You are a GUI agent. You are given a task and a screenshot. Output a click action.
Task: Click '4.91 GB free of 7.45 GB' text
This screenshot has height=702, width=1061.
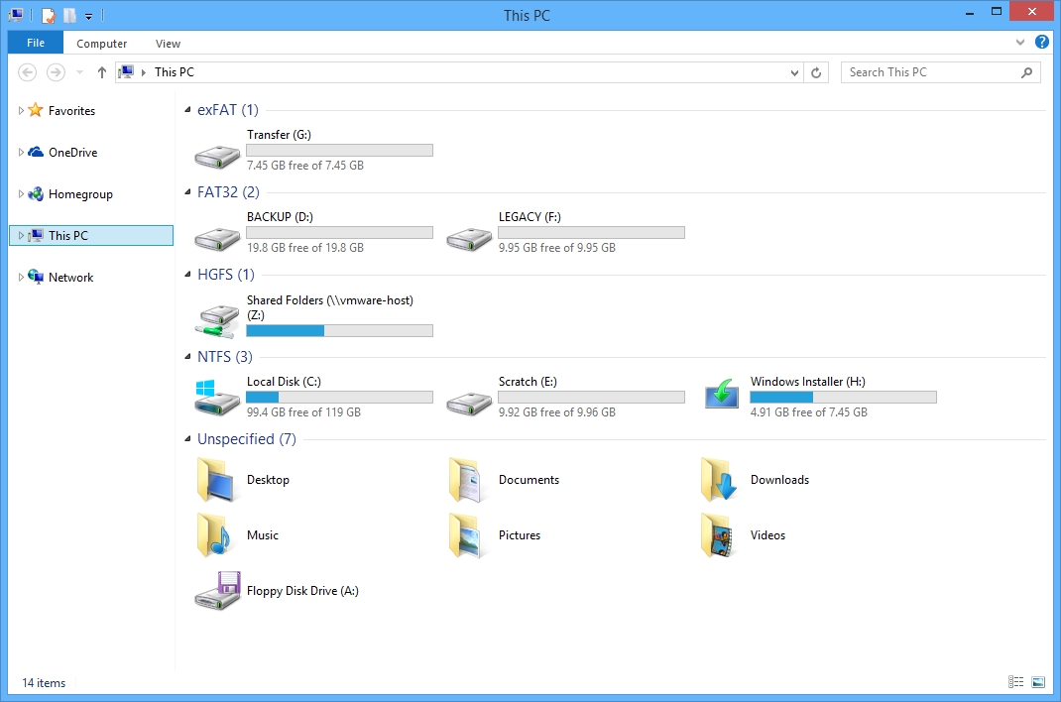(x=808, y=411)
